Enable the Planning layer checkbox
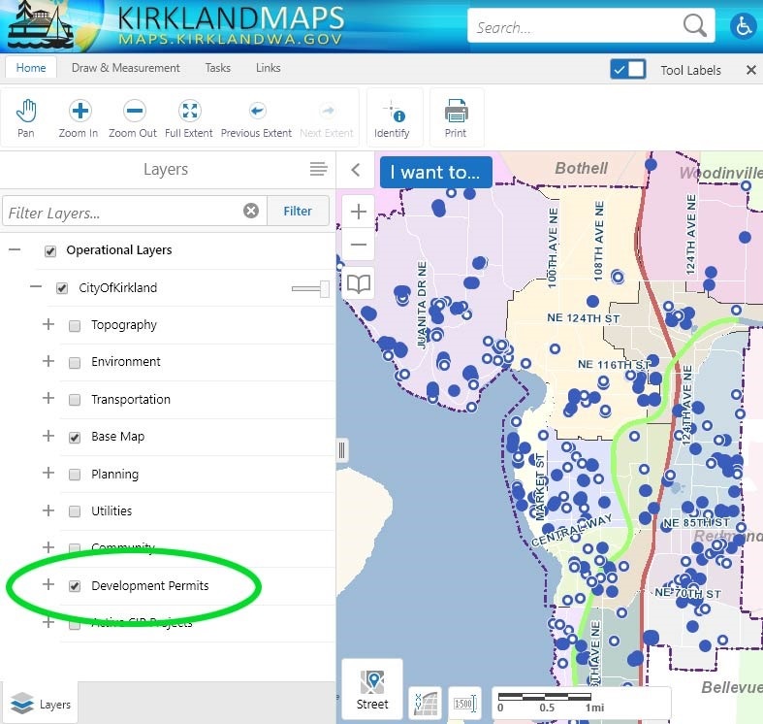 tap(75, 475)
